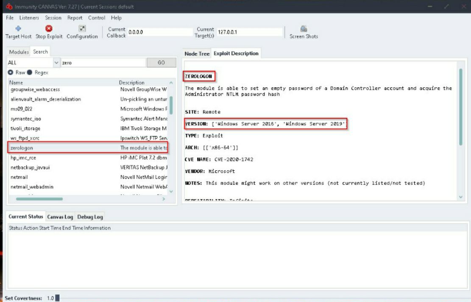Switch to the Node Tree tab
Viewport: 471px width, 302px height.
[197, 54]
